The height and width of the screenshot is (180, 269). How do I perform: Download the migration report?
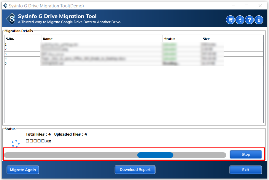pyautogui.click(x=135, y=170)
